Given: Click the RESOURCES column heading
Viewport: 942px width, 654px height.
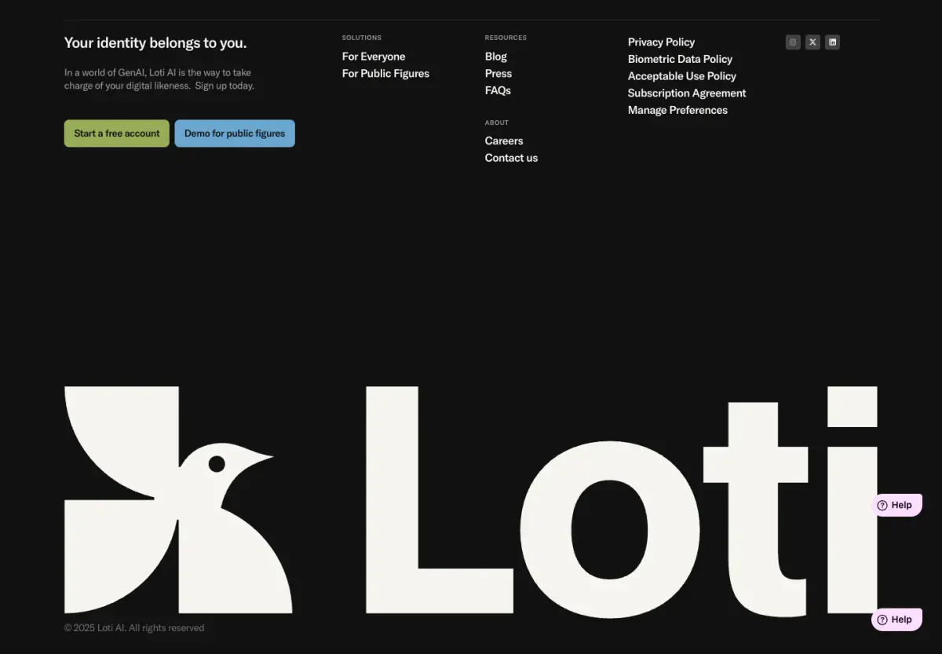Looking at the screenshot, I should coord(506,38).
